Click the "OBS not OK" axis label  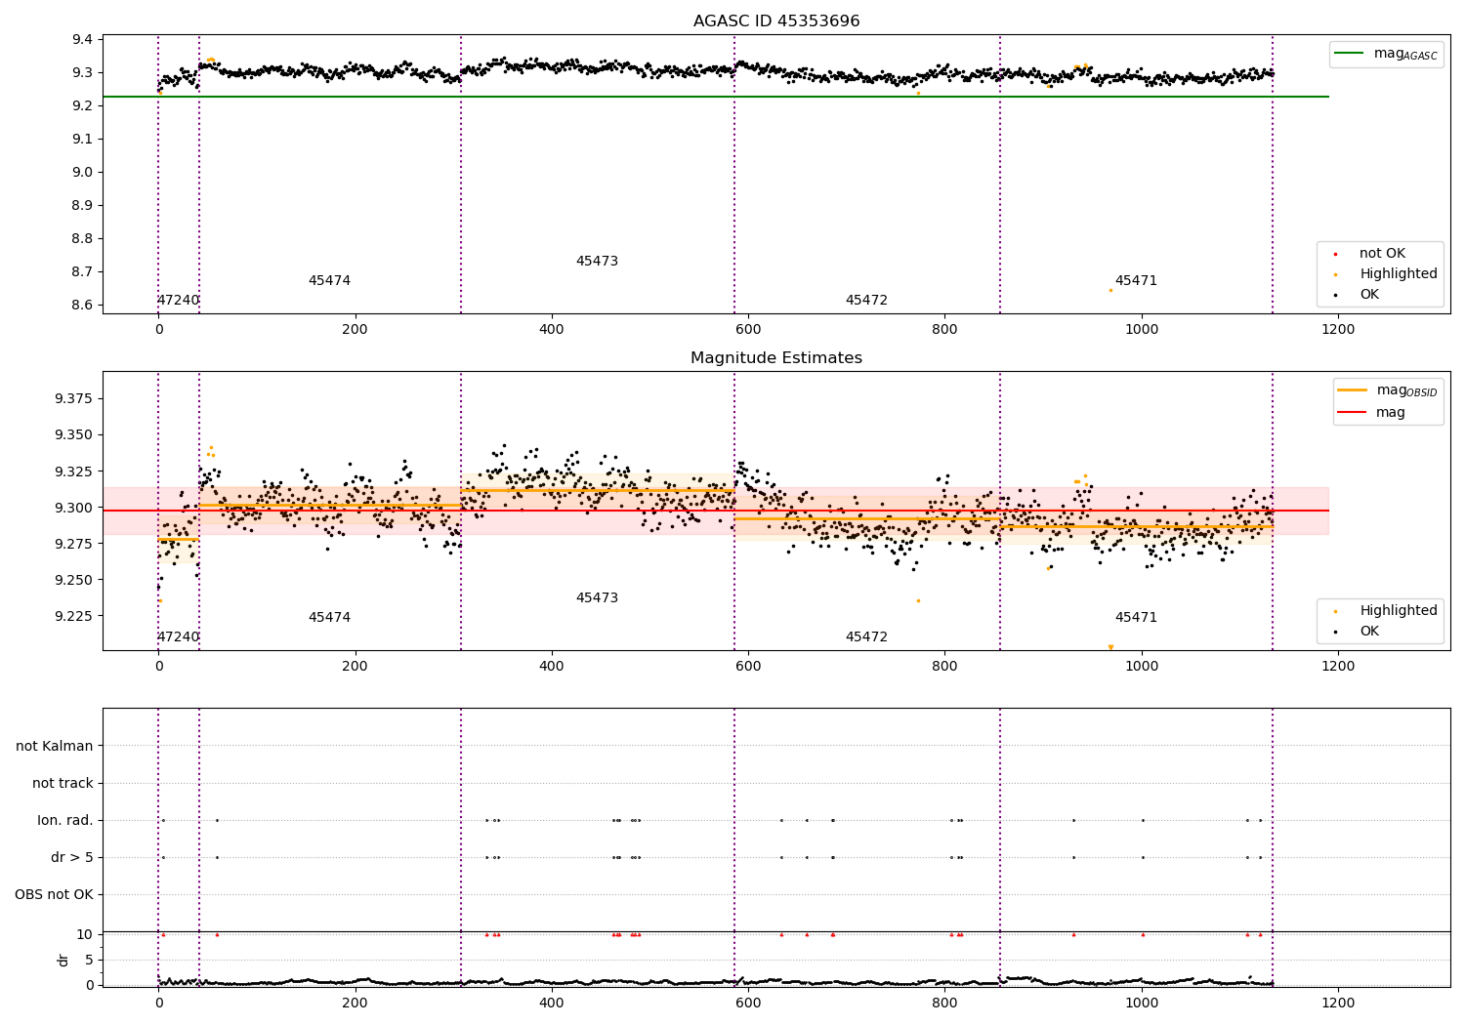pos(54,895)
